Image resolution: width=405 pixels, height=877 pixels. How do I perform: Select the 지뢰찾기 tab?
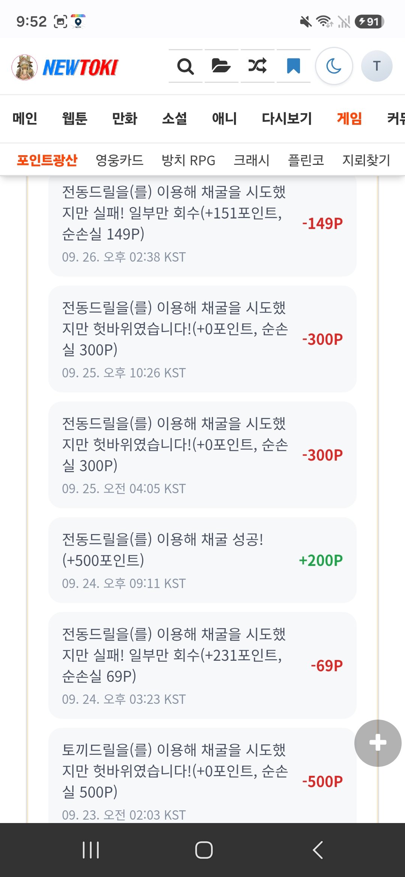click(x=366, y=160)
